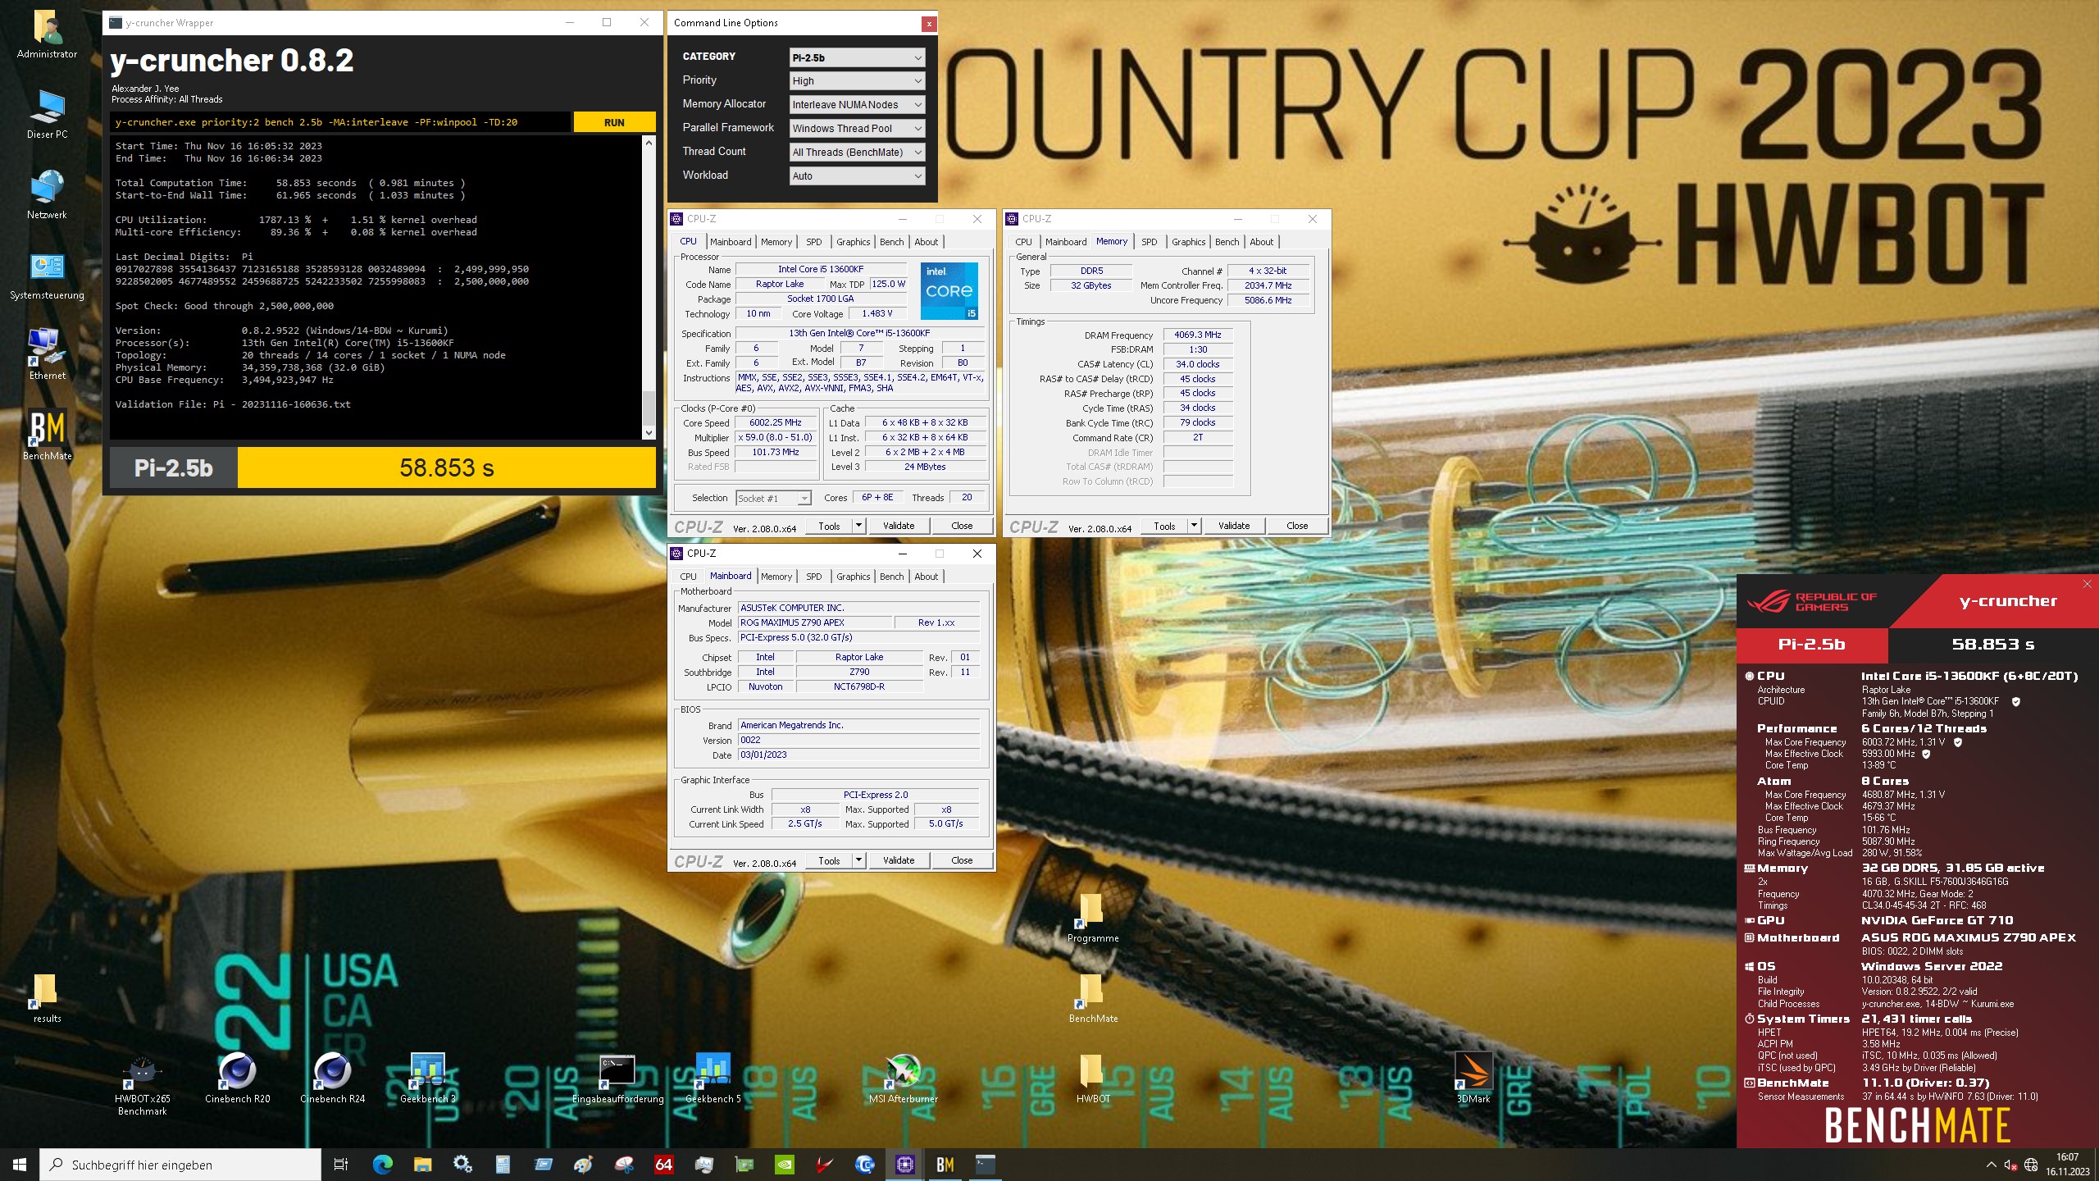This screenshot has width=2099, height=1181.
Task: Expand Tools arrow in Memory CPU-Z window
Action: [x=1195, y=526]
